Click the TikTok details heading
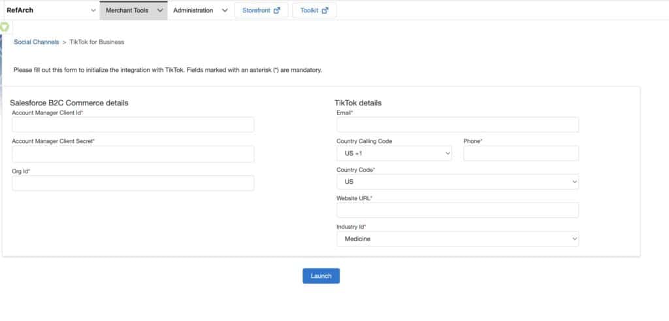669x321 pixels. pos(358,103)
